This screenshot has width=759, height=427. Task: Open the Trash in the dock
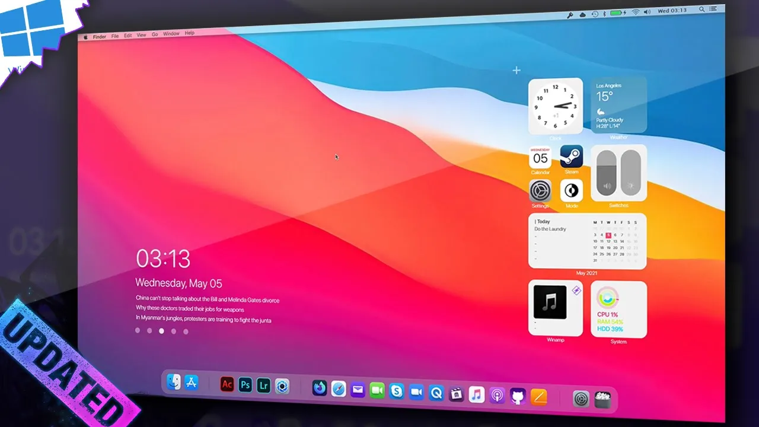pos(602,399)
